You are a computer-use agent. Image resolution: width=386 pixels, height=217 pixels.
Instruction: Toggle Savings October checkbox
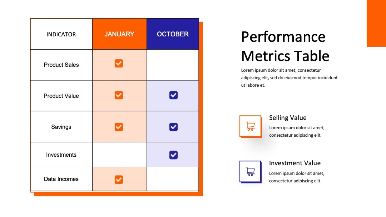(x=173, y=127)
